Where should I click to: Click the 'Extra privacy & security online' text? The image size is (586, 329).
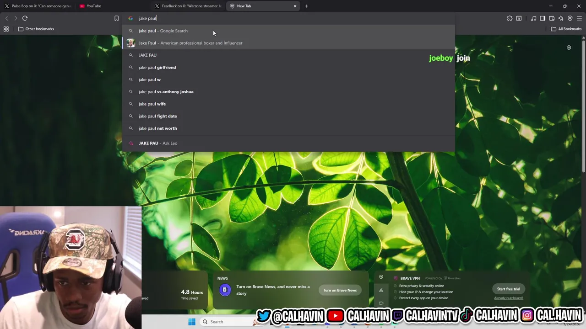[421, 286]
